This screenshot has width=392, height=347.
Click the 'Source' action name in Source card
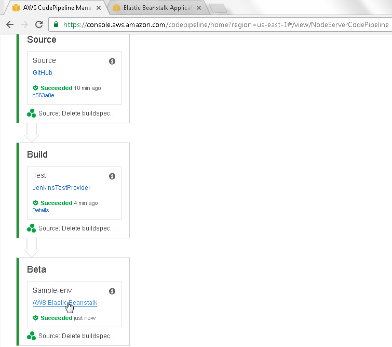click(x=44, y=60)
